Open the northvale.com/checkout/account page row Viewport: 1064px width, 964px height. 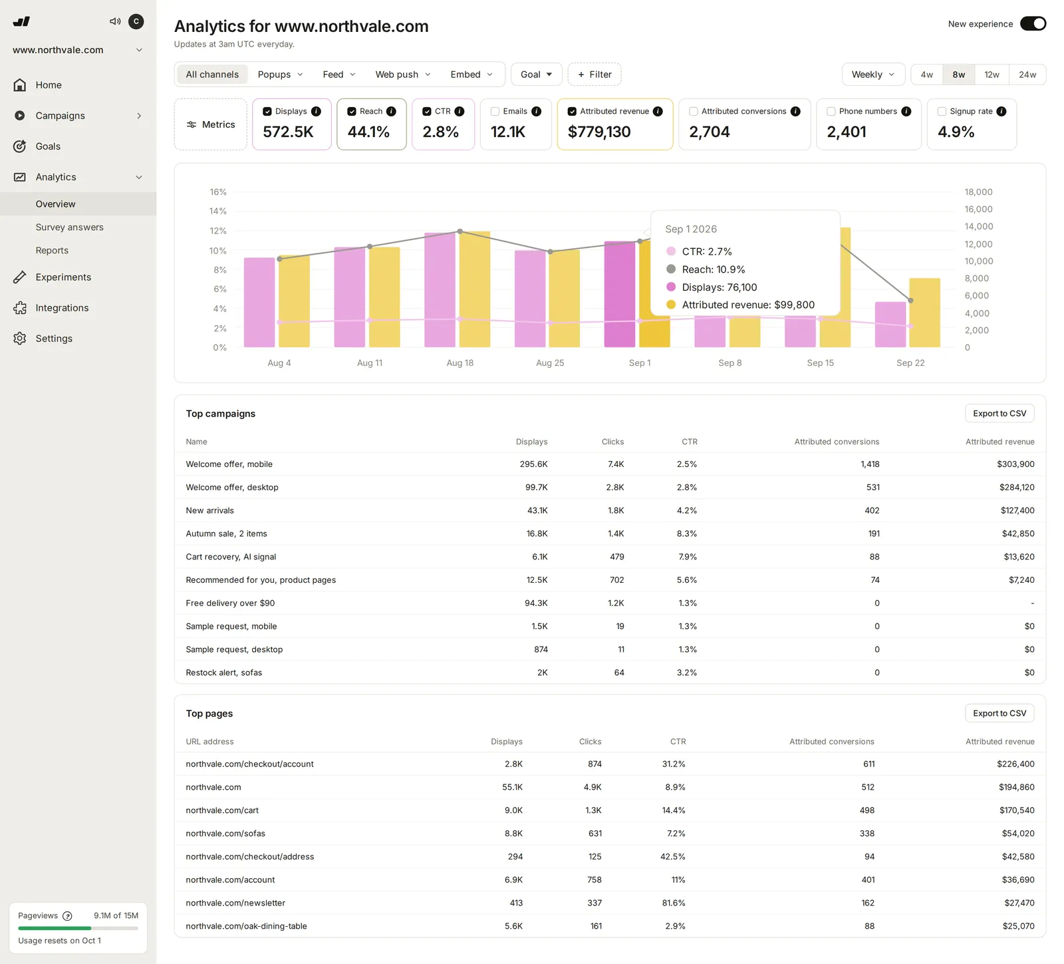point(610,764)
